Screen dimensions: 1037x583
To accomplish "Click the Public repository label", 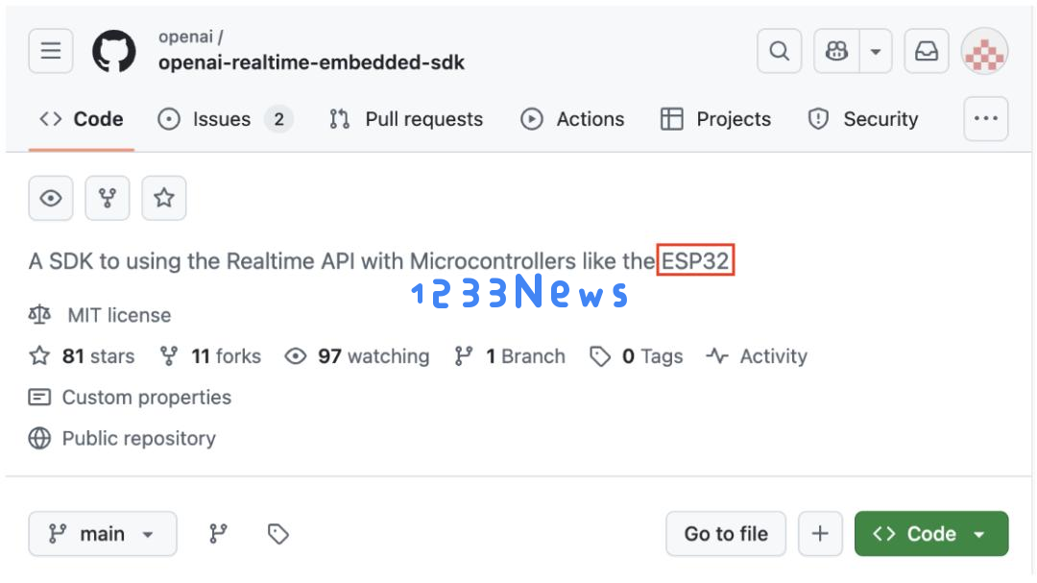I will pos(122,438).
